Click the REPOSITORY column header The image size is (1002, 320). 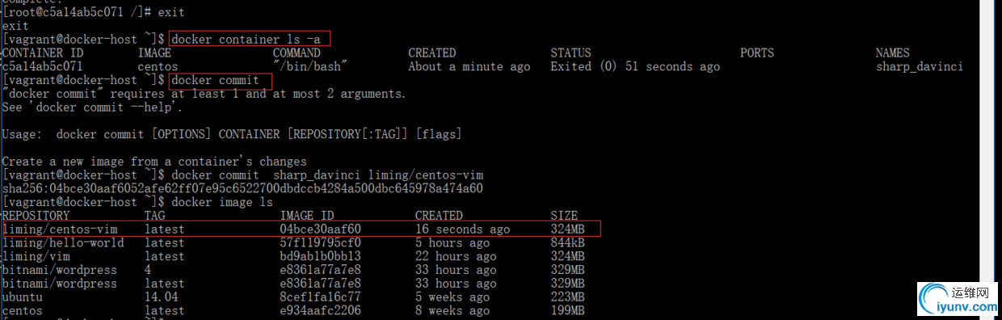tap(36, 216)
